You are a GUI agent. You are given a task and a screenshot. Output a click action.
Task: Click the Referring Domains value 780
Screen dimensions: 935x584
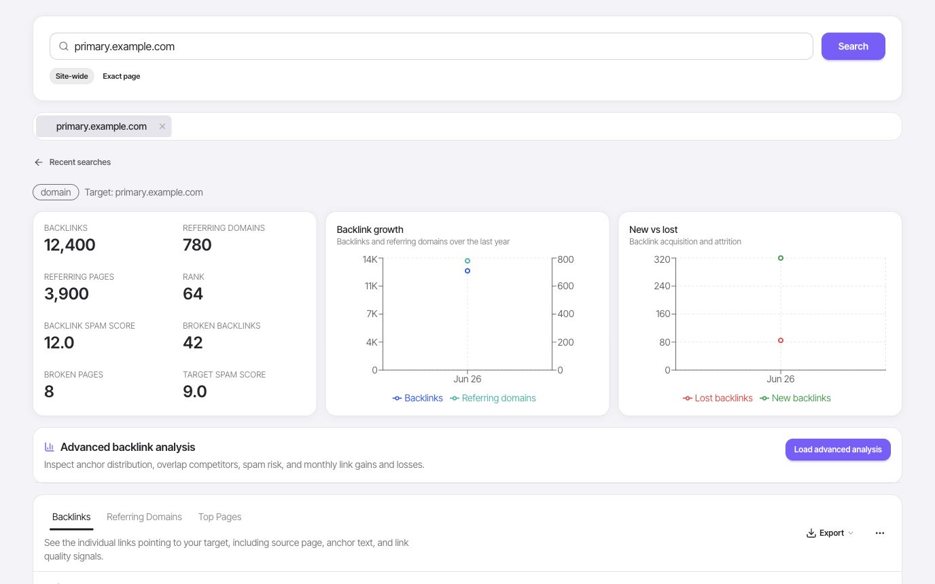(x=197, y=245)
